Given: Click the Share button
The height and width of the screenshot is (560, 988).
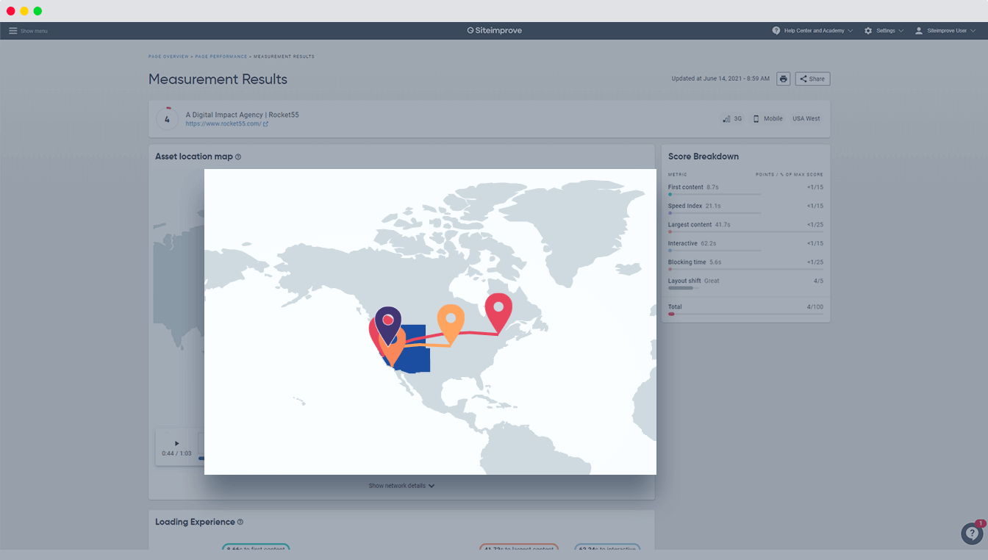Looking at the screenshot, I should coord(812,79).
